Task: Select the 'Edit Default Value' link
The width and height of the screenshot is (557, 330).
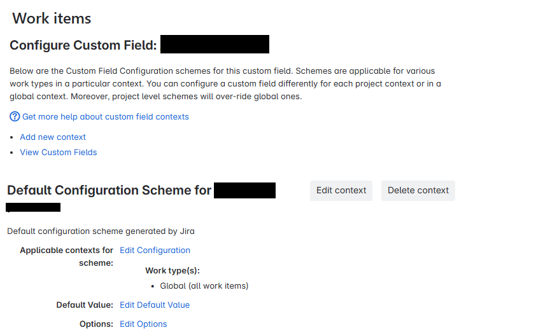Action: (x=155, y=305)
